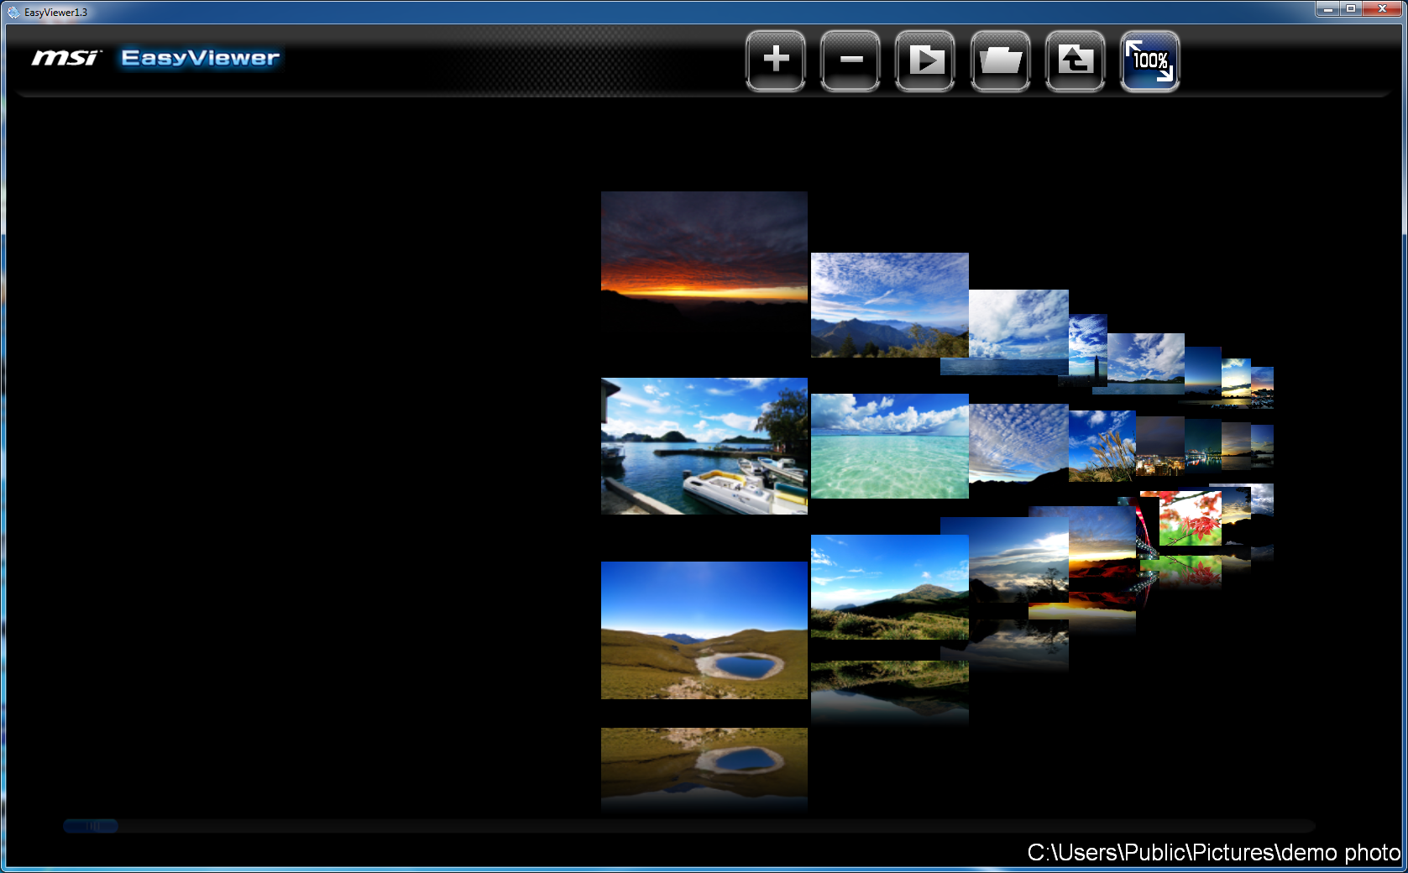Click the horizontal scrollbar thumb

[x=91, y=826]
